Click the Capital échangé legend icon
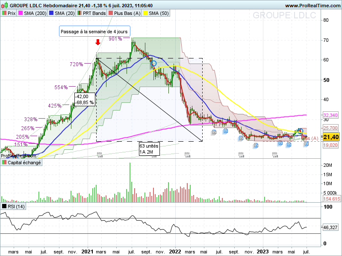The width and height of the screenshot is (342, 256). click(x=4, y=163)
